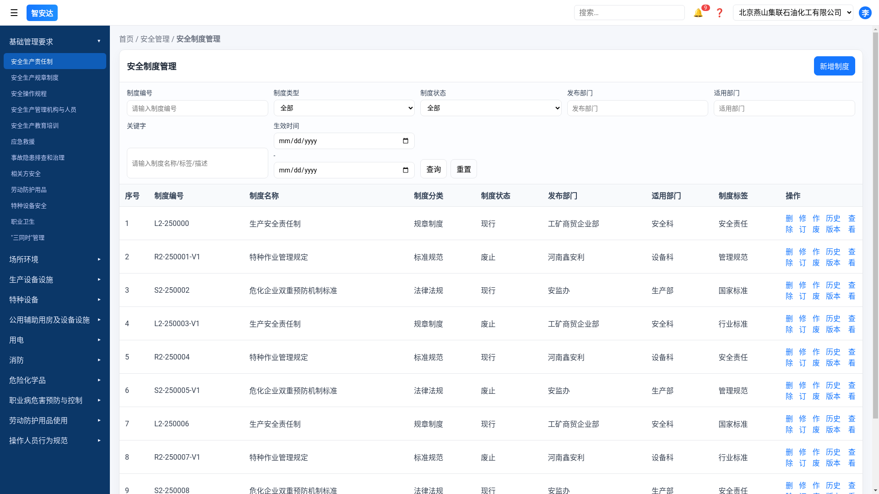The height and width of the screenshot is (494, 879).
Task: Expand the 场所环境 section
Action: click(55, 259)
